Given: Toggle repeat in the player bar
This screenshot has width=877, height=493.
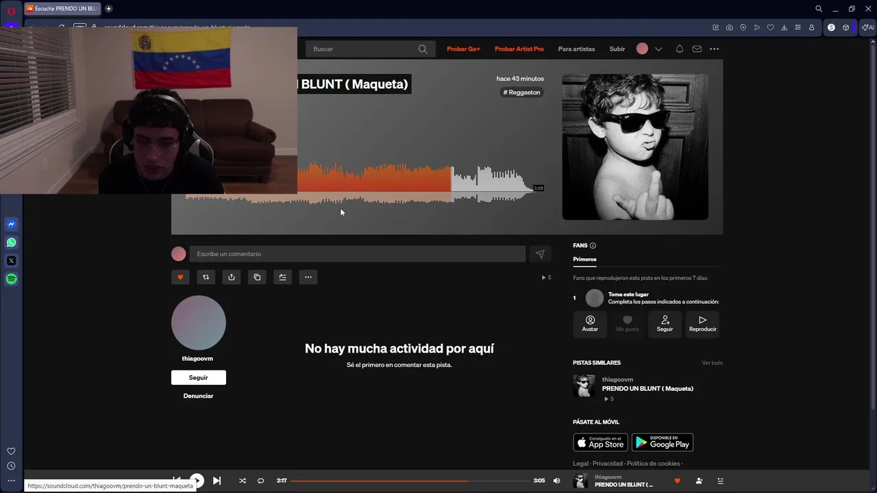Looking at the screenshot, I should pyautogui.click(x=260, y=481).
